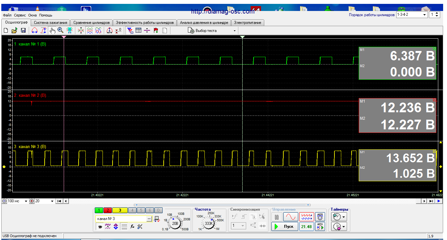Image resolution: width=447 pixels, height=240 pixels.
Task: Choose the sine waves overlay mode icon
Action: 98,31
